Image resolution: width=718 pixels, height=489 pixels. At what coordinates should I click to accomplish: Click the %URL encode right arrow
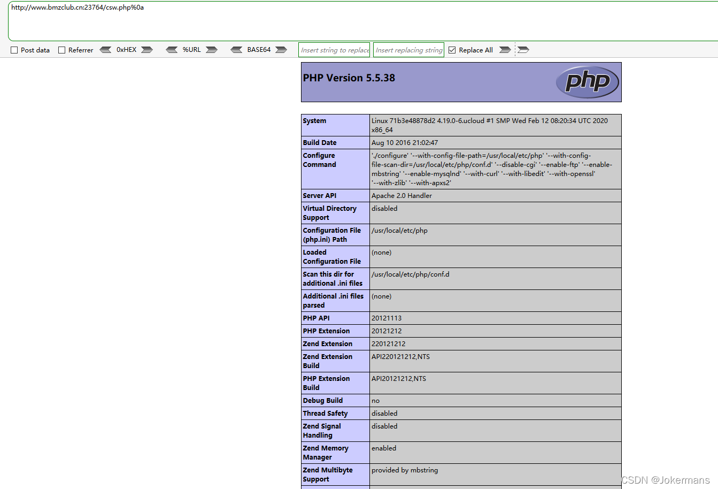tap(212, 50)
